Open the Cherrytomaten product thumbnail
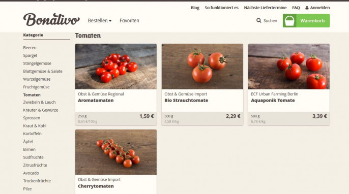 coord(116,152)
